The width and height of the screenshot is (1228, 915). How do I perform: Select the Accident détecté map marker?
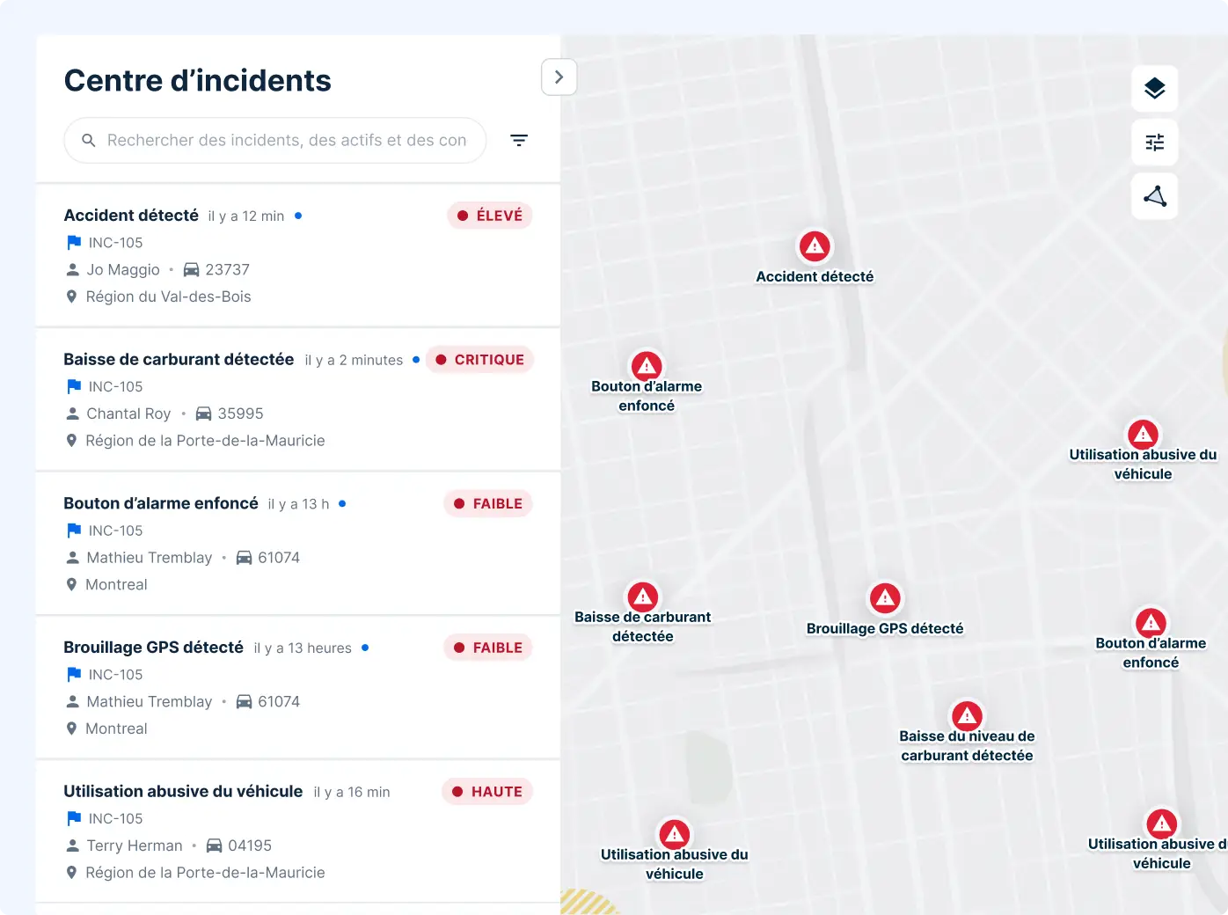(815, 246)
